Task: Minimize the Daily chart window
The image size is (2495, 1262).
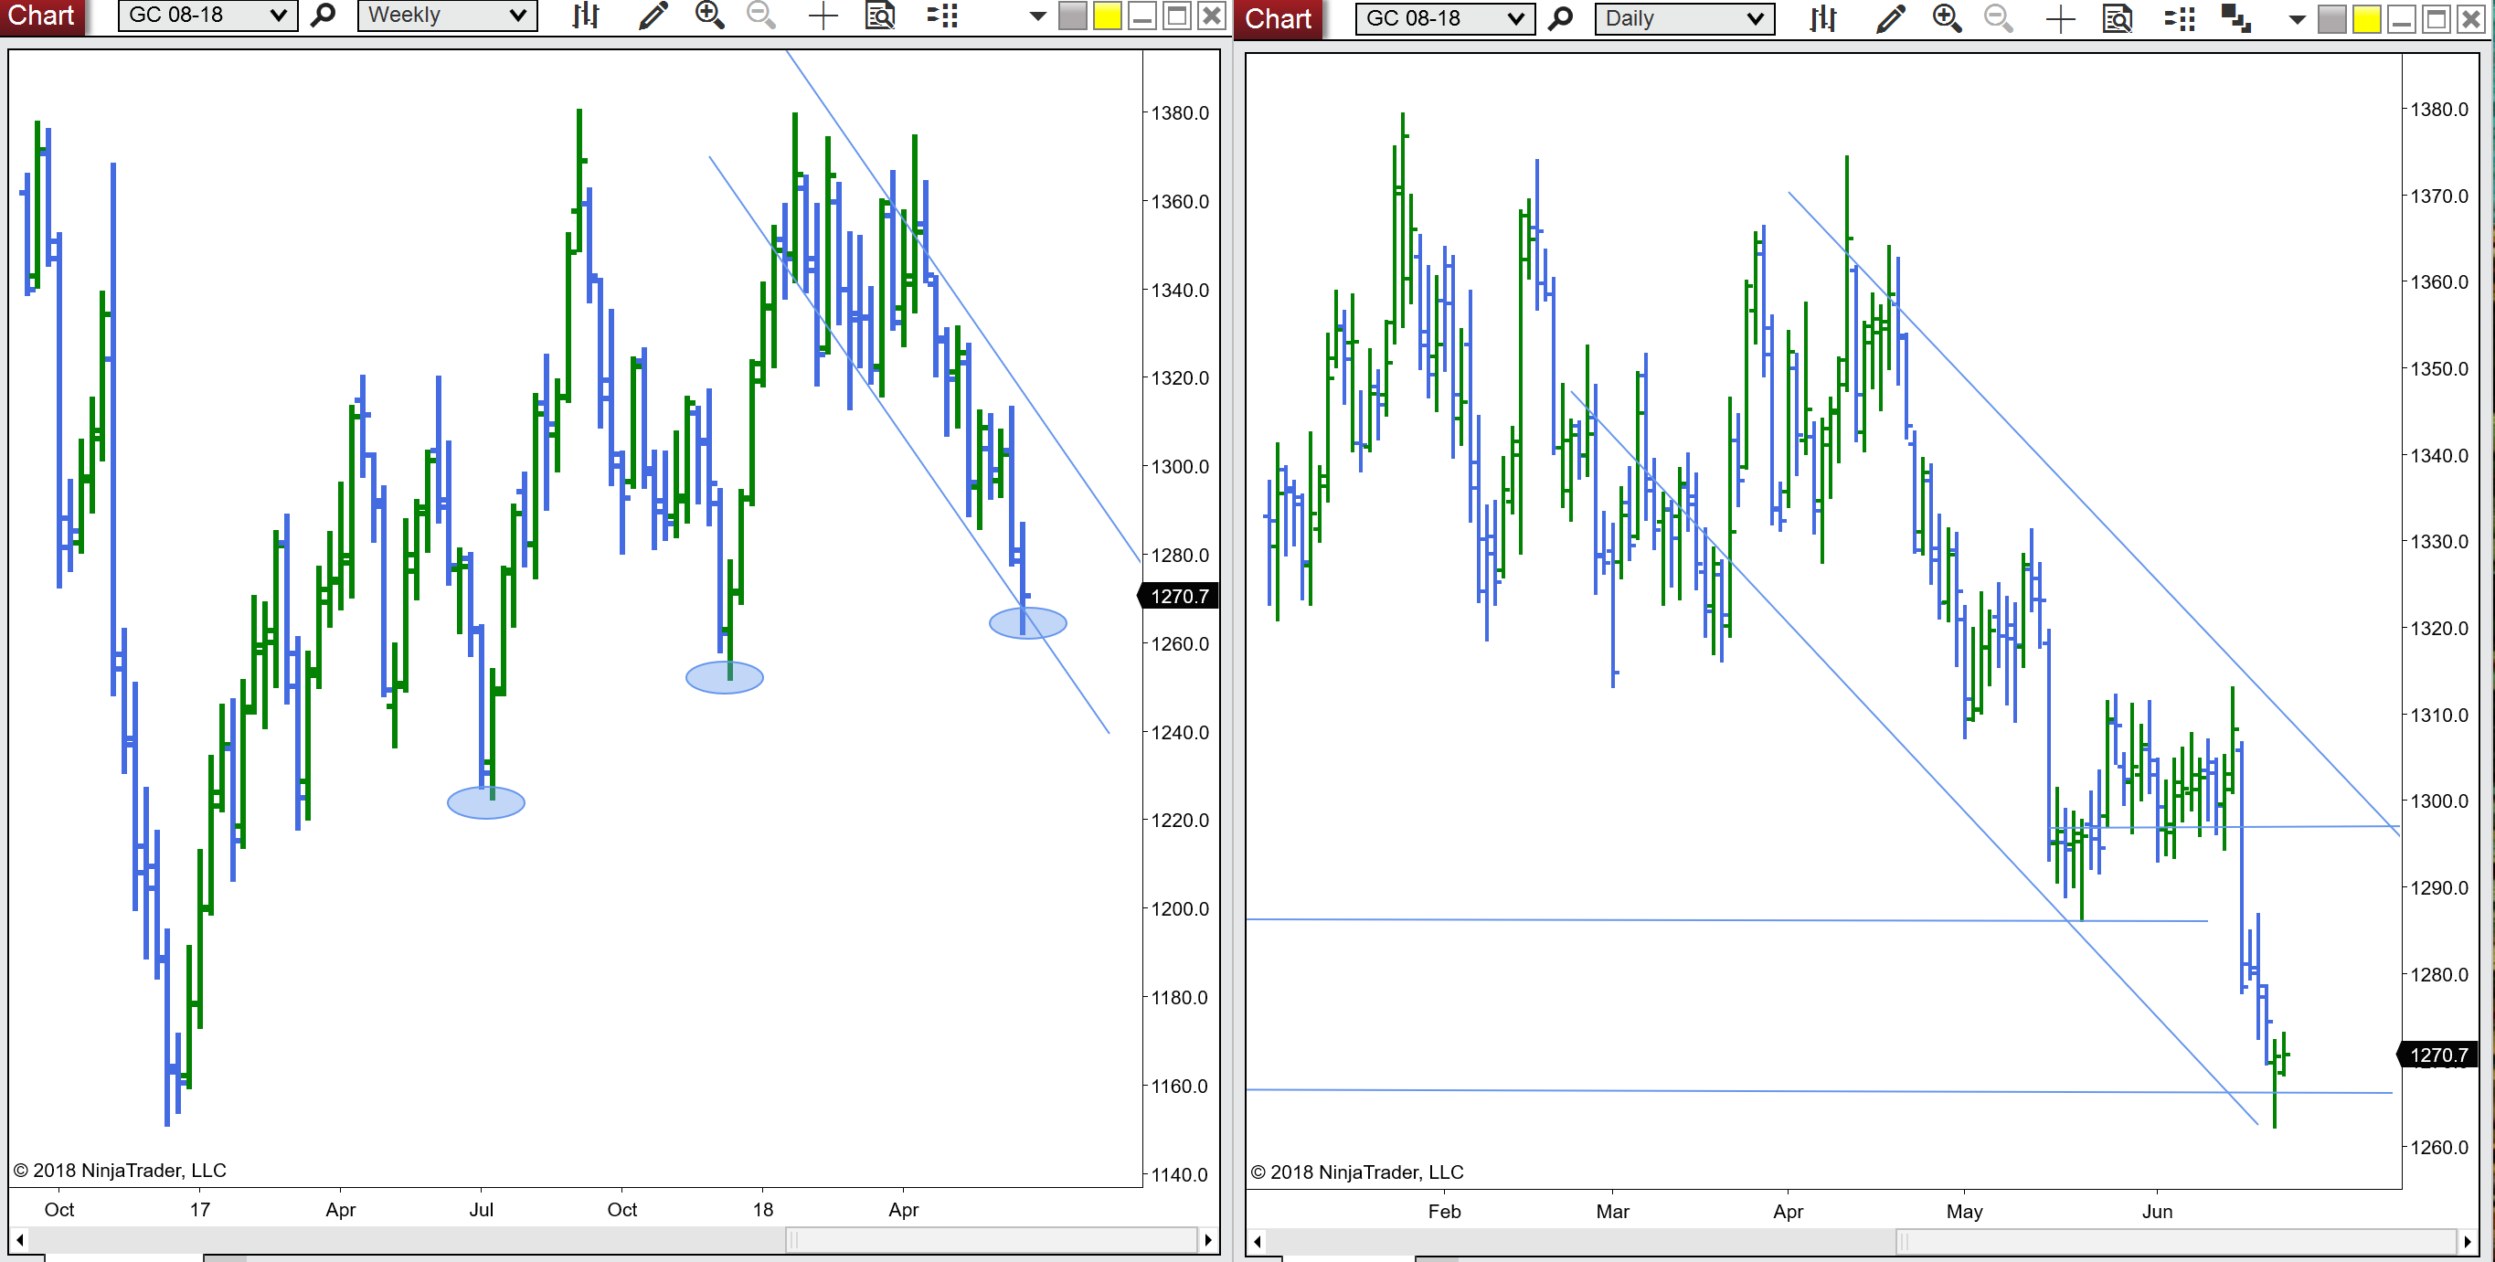Action: (x=2401, y=19)
